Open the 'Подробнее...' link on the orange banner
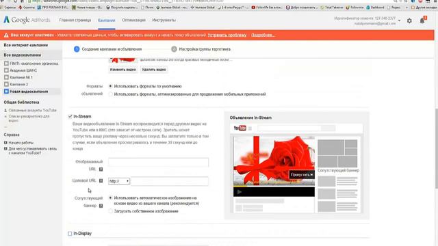Image resolution: width=438 pixels, height=246 pixels. pos(263,35)
